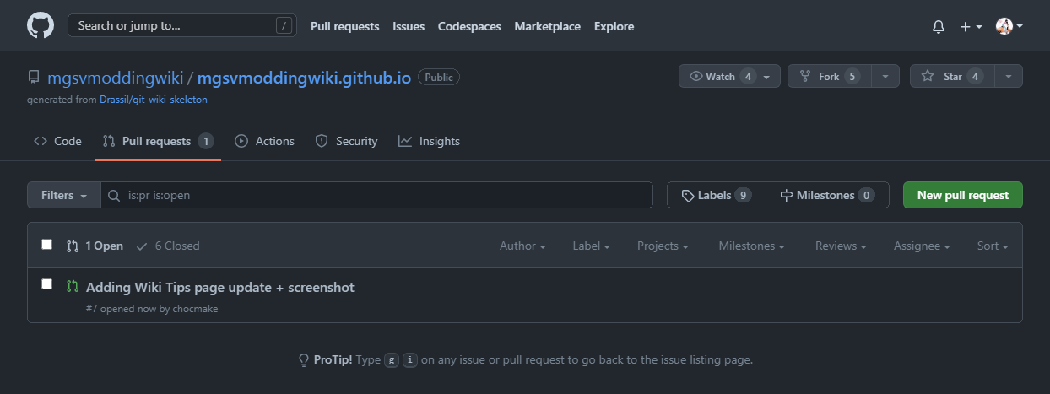The image size is (1050, 394).
Task: Show the 6 Closed pull requests
Action: click(x=167, y=246)
